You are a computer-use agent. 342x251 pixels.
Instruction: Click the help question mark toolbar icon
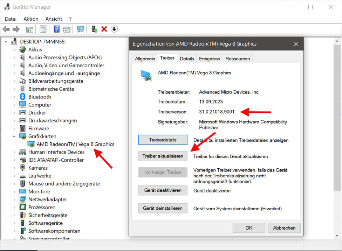point(56,29)
